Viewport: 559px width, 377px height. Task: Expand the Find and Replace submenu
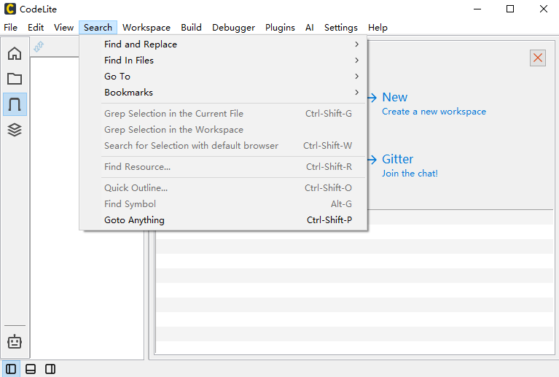(224, 44)
